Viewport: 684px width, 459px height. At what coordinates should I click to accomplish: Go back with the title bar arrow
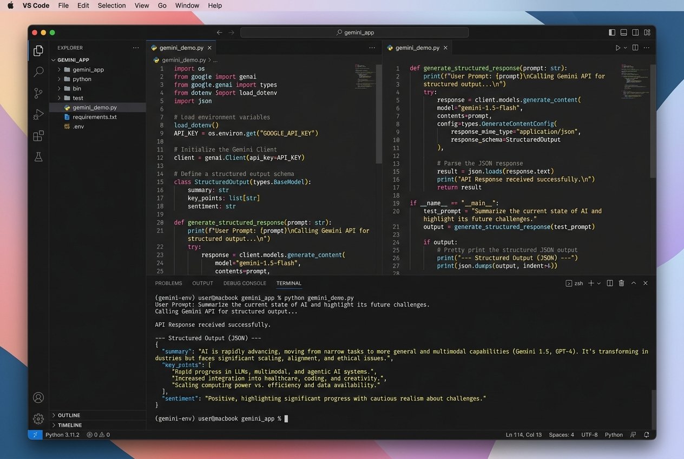pyautogui.click(x=219, y=32)
